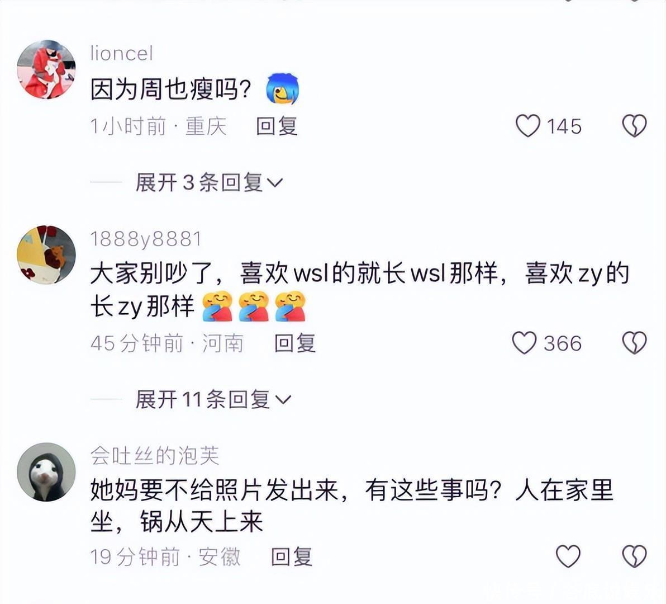Image resolution: width=666 pixels, height=604 pixels.
Task: Reply to 会吐丝的泡芙's comment via 回复
Action: tap(292, 556)
